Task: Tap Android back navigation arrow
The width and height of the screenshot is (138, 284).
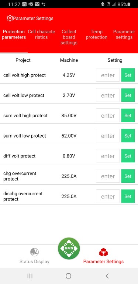Action: [107, 276]
